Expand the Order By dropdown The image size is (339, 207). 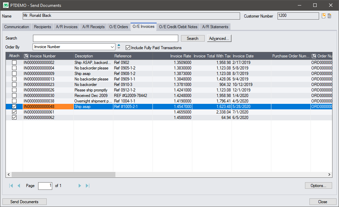coord(113,47)
